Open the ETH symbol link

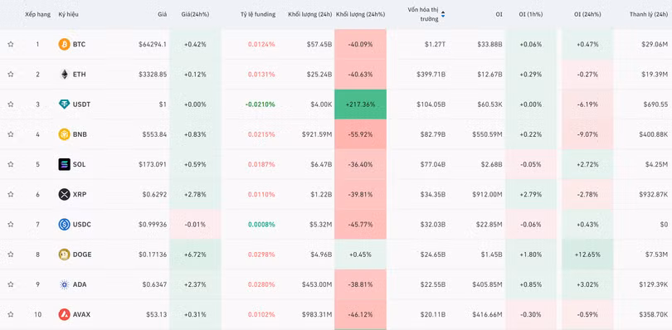click(80, 74)
